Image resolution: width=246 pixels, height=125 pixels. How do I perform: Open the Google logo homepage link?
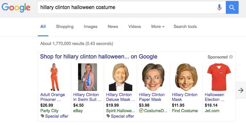(x=16, y=8)
